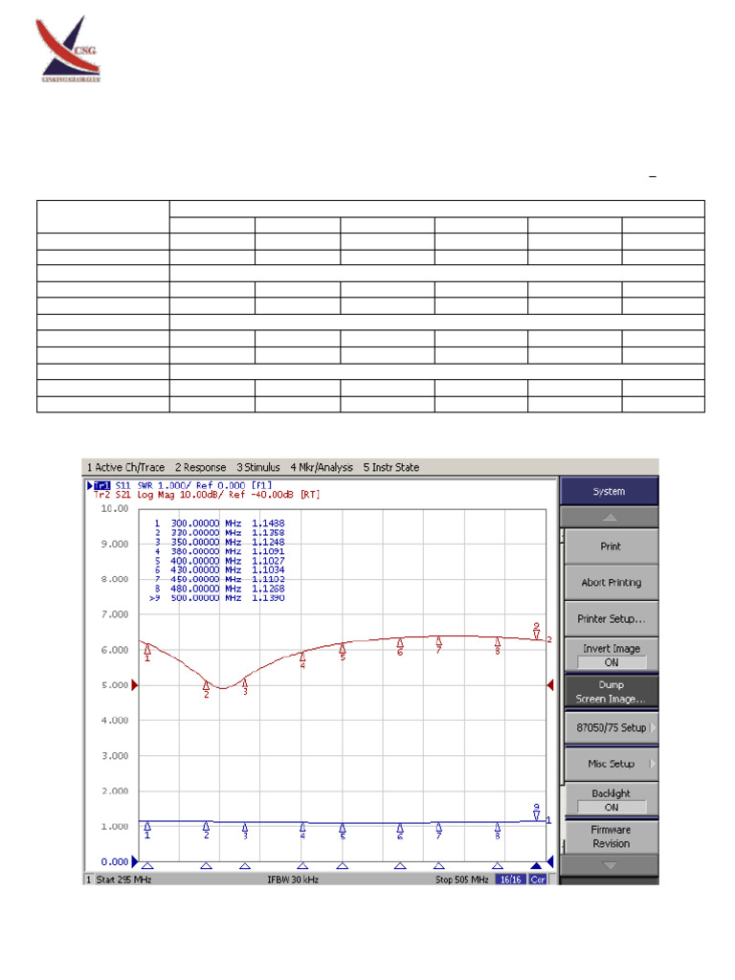
Task: Select red S21 trace marker 8
Action: [x=498, y=646]
